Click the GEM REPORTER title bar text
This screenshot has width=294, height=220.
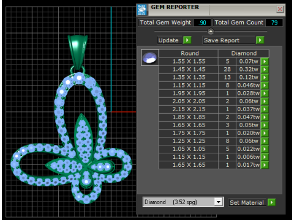pyautogui.click(x=175, y=7)
